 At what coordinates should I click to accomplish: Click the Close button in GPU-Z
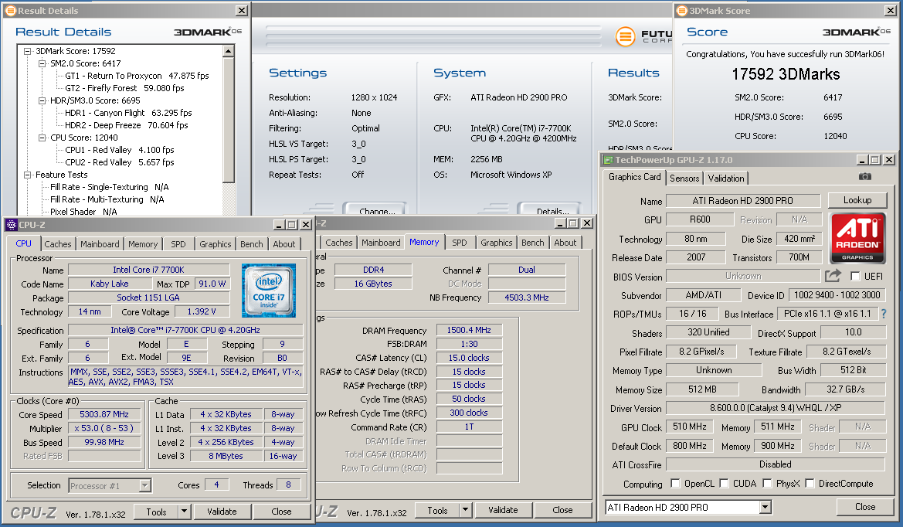(865, 507)
